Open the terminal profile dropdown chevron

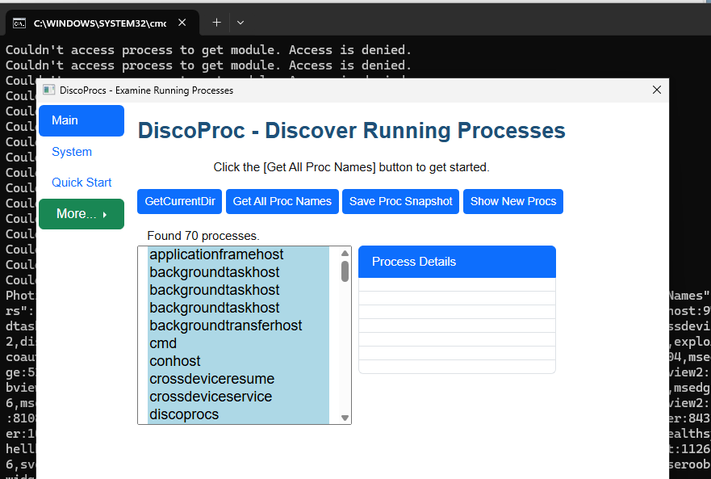[x=240, y=23]
